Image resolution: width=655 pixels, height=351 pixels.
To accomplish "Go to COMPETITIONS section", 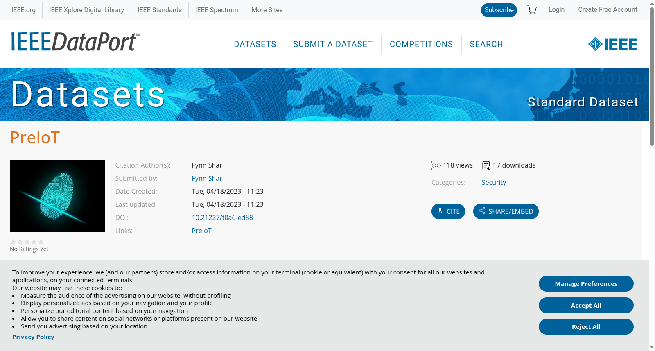I will pos(421,44).
